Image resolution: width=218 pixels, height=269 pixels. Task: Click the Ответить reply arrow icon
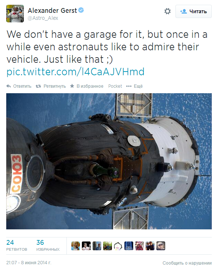point(8,86)
